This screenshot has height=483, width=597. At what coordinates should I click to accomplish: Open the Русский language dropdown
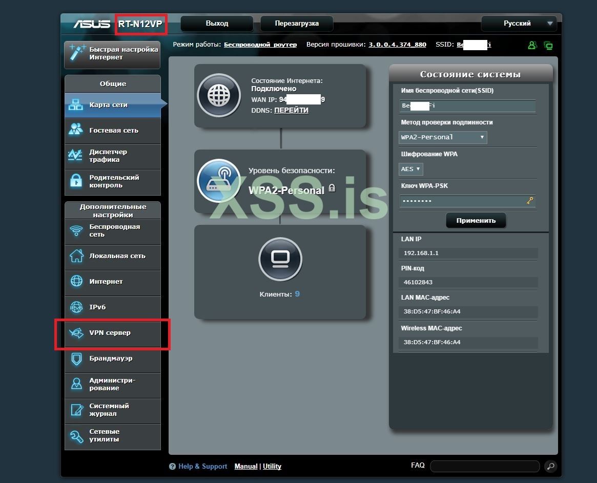[x=519, y=24]
